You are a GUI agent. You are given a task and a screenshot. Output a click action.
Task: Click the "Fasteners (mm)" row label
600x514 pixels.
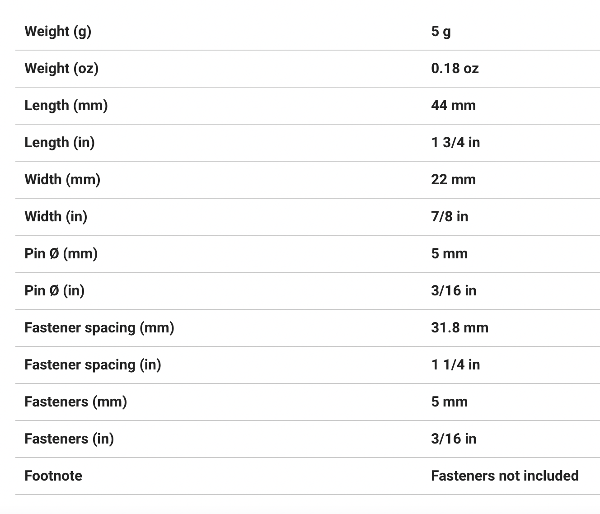[x=75, y=402]
